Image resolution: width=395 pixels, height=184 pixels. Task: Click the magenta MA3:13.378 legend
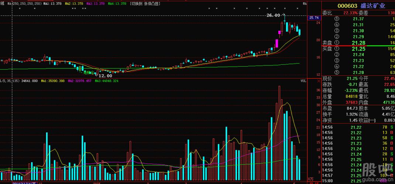coord(96,4)
